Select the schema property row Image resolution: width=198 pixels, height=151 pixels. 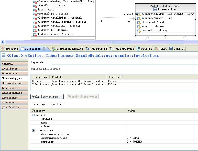click(x=114, y=127)
